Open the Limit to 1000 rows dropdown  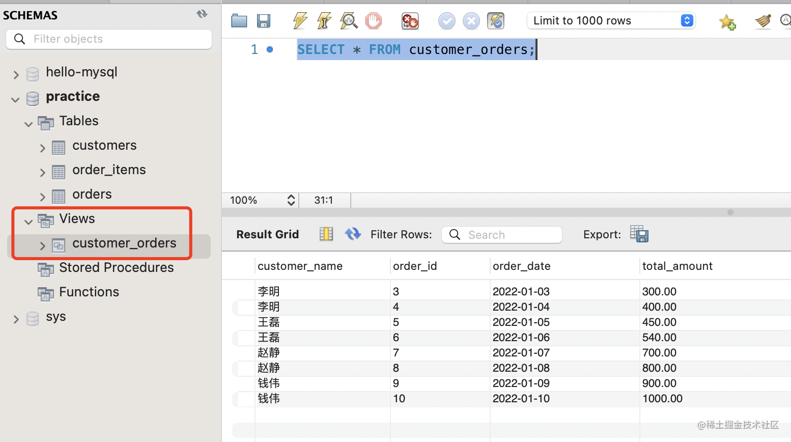point(611,21)
